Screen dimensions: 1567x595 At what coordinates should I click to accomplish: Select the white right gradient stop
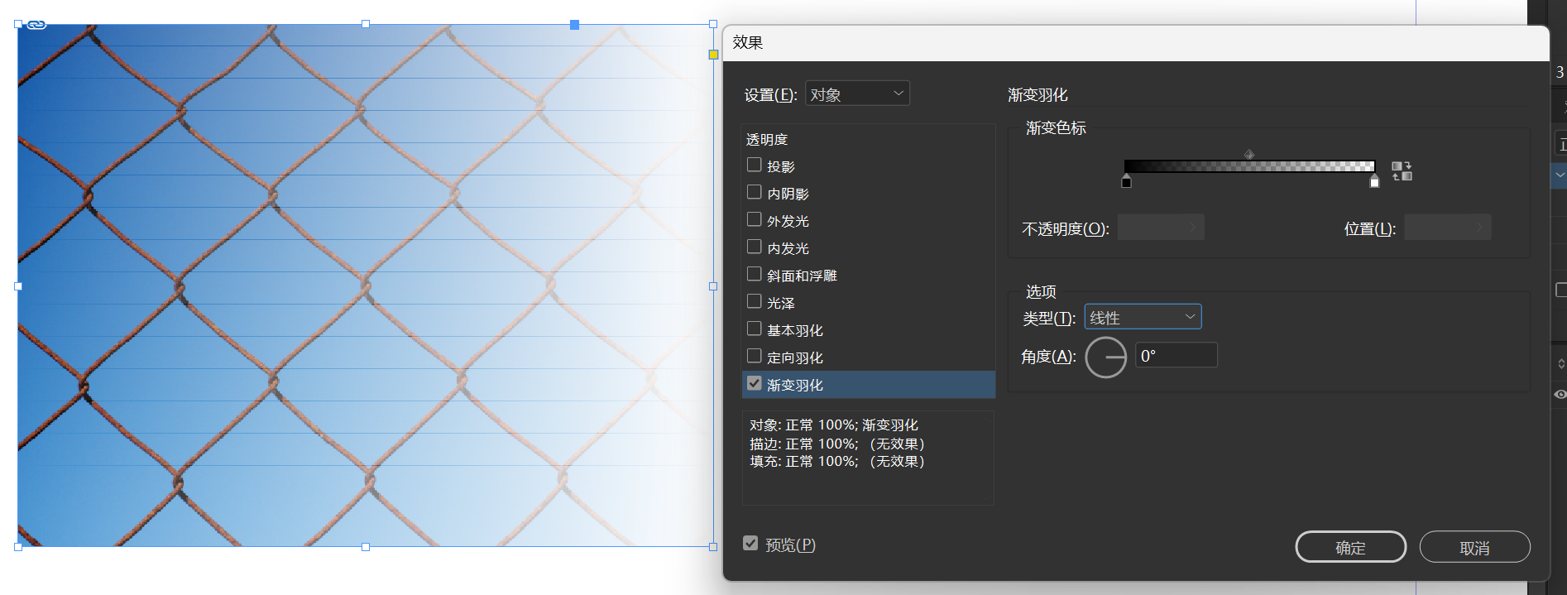(x=1374, y=181)
